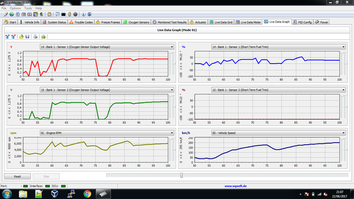Viewport: 354px width, 199px height.
Task: Click the Stop button
Action: click(x=46, y=176)
